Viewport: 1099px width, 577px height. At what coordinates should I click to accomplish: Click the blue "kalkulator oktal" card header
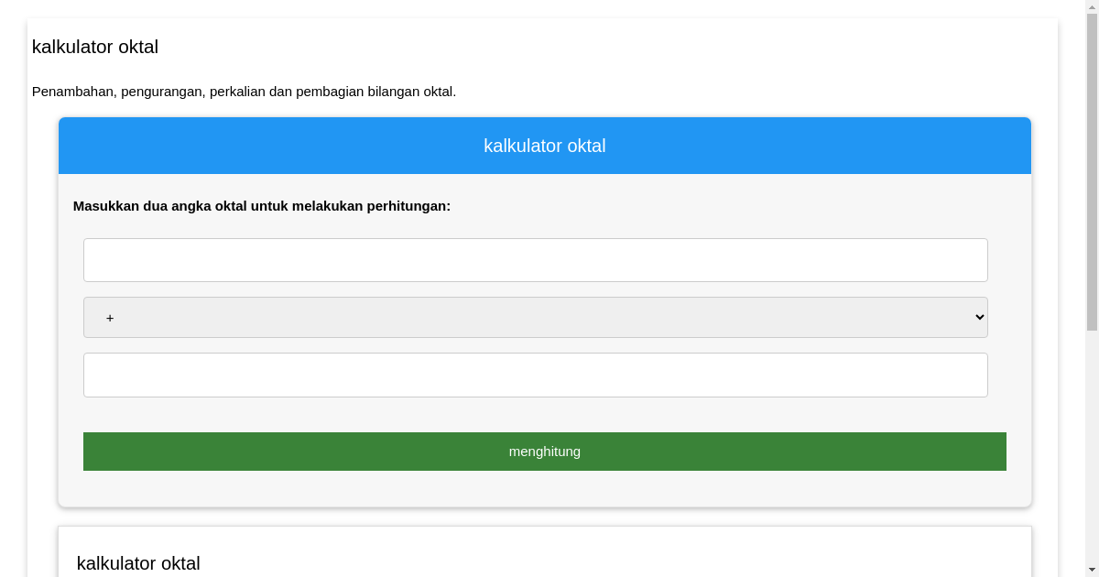click(x=544, y=146)
